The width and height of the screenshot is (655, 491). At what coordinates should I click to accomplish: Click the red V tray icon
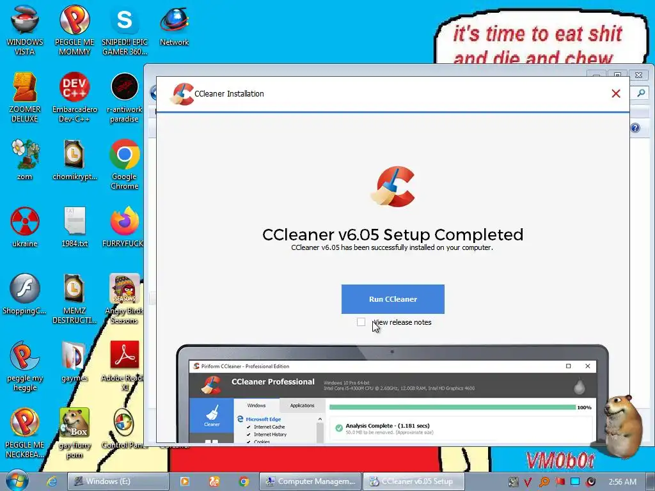[x=528, y=482]
